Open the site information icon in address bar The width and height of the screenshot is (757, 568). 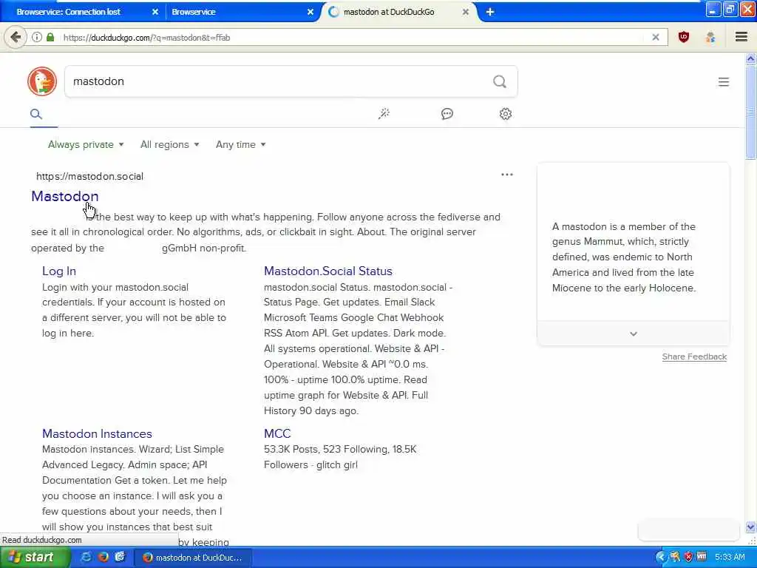click(37, 37)
